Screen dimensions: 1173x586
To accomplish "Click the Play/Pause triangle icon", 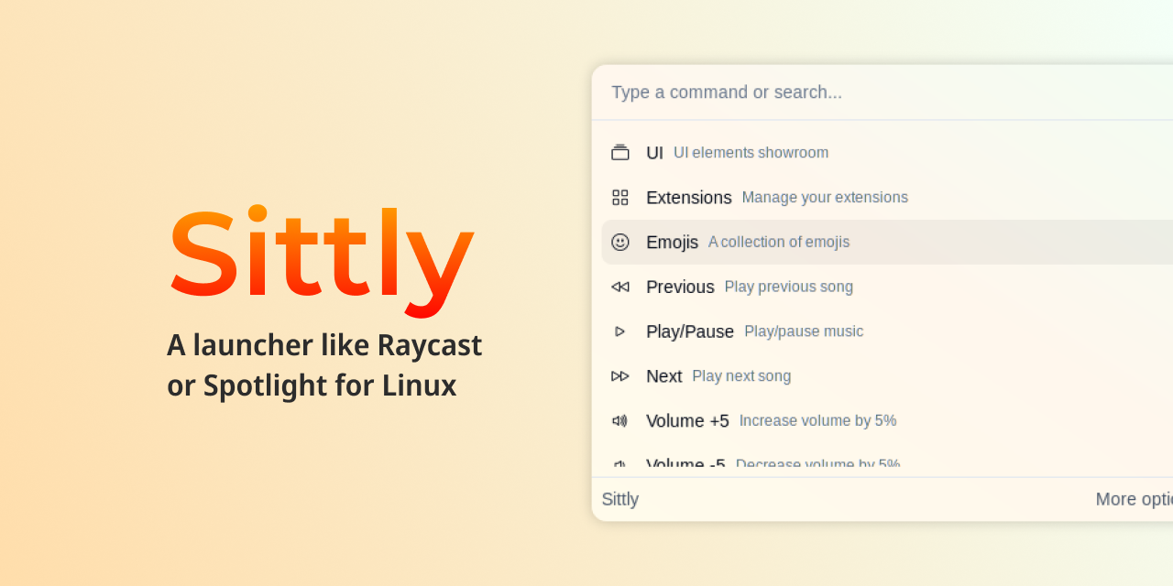I will click(x=620, y=331).
